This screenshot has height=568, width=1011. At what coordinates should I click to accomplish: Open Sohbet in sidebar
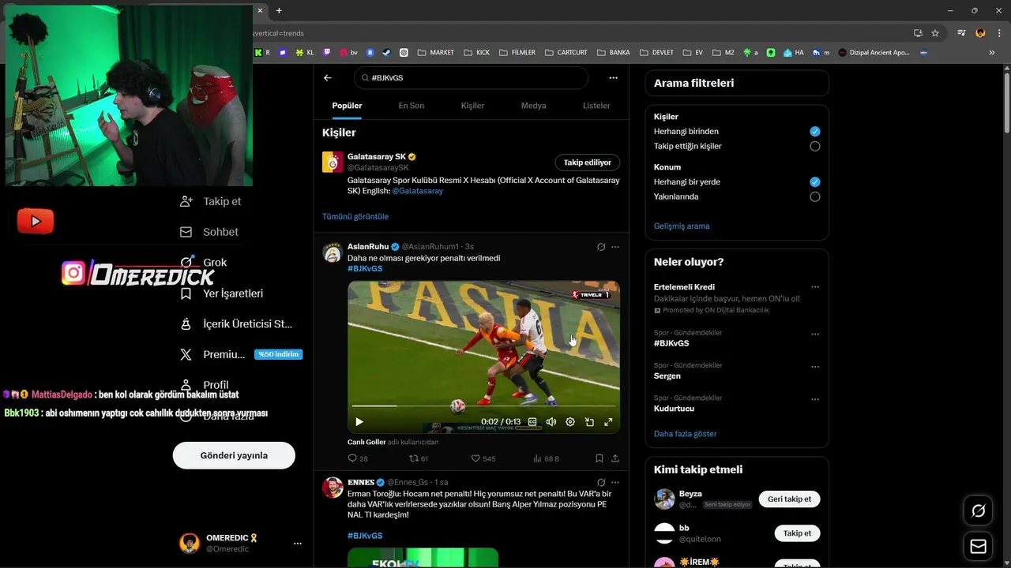[x=209, y=232]
